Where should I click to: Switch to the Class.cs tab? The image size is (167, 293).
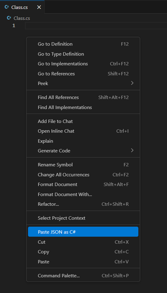(22, 7)
